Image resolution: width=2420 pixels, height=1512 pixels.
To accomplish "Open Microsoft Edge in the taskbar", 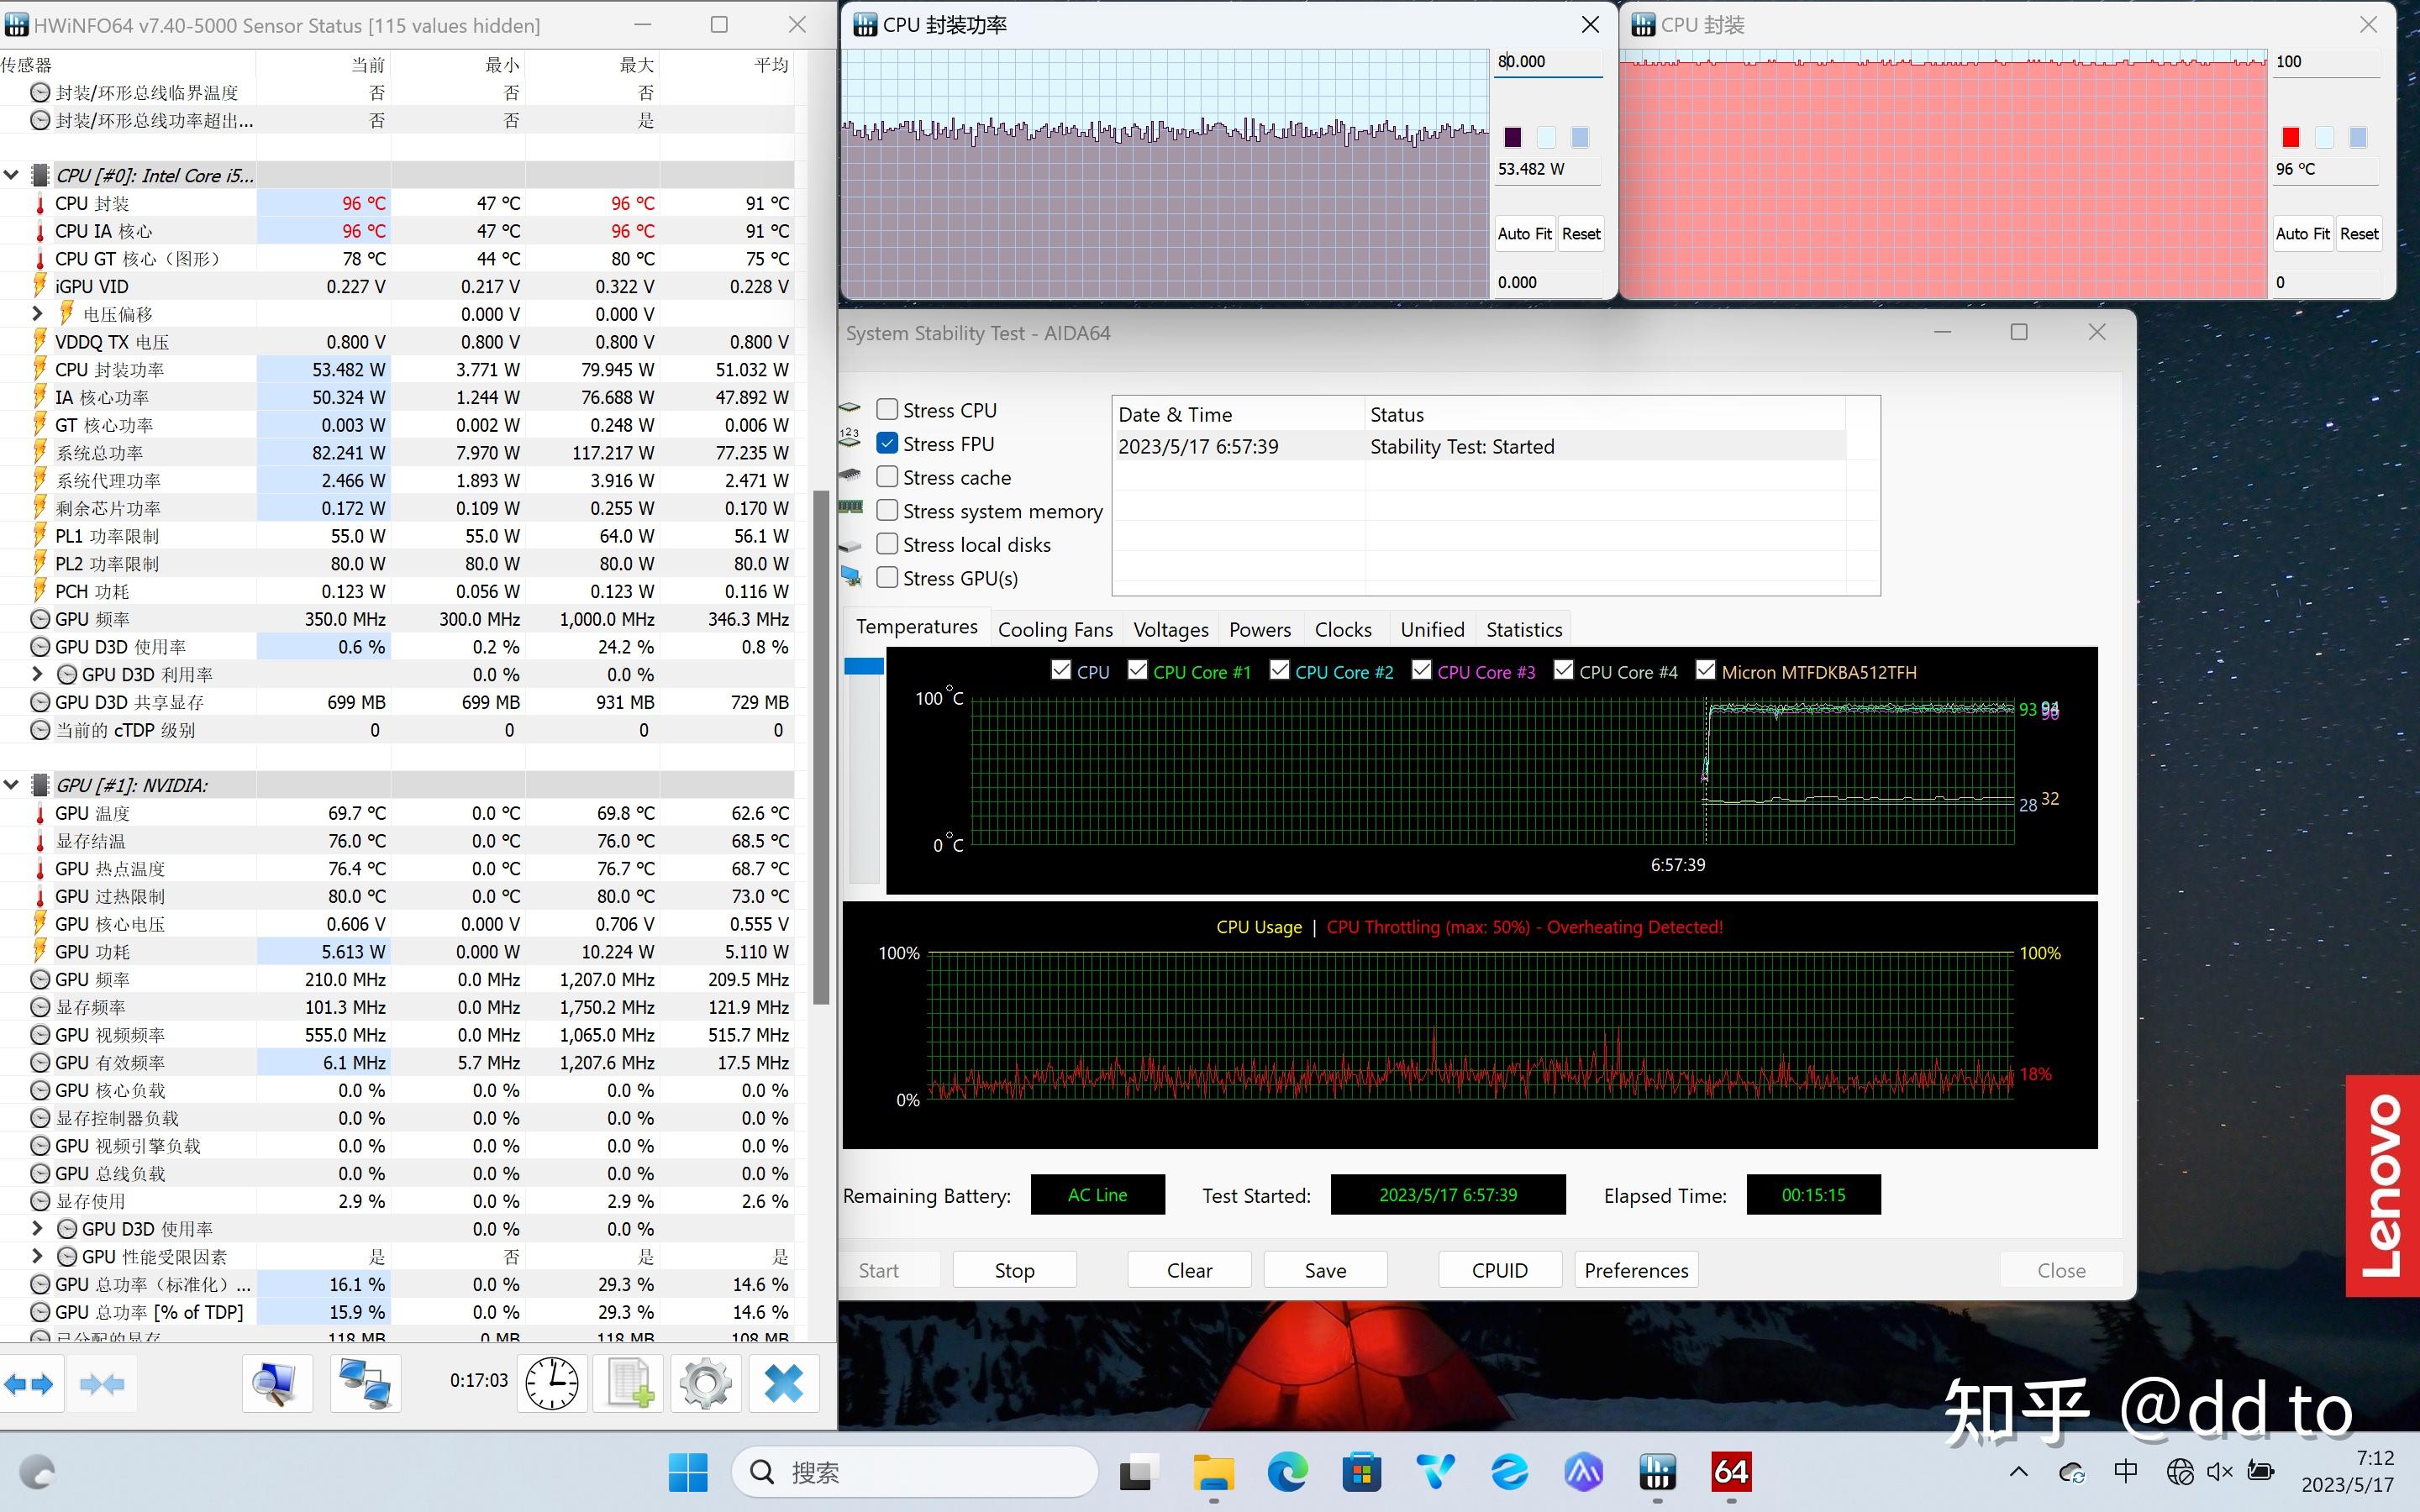I will click(1287, 1472).
